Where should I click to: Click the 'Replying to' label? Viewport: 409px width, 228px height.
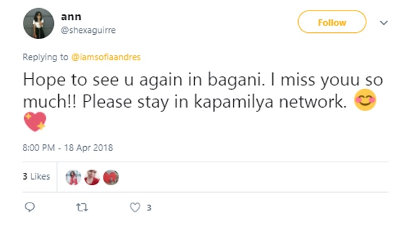pos(45,57)
